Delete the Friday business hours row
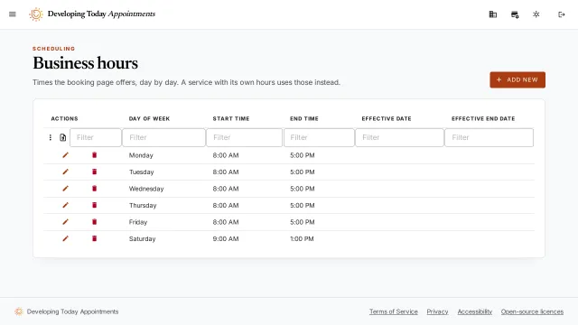The width and height of the screenshot is (578, 325). coord(94,222)
